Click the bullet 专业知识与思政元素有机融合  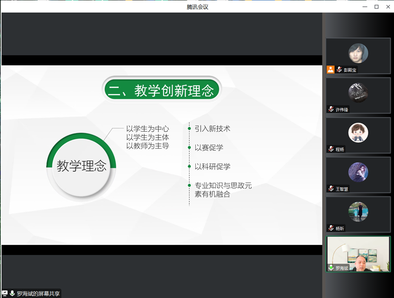click(223, 190)
